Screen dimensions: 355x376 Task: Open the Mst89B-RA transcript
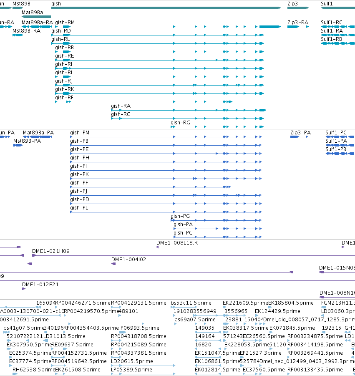click(18, 35)
